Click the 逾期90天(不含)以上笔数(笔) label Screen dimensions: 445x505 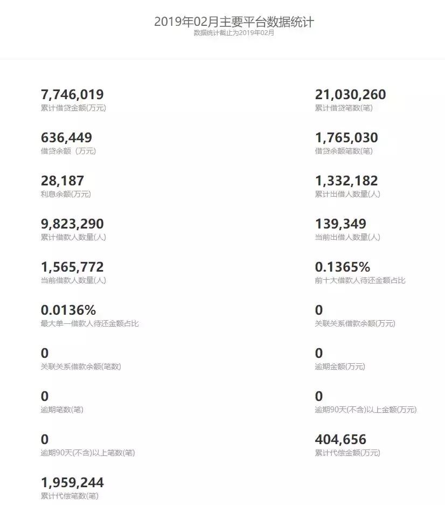pos(88,453)
